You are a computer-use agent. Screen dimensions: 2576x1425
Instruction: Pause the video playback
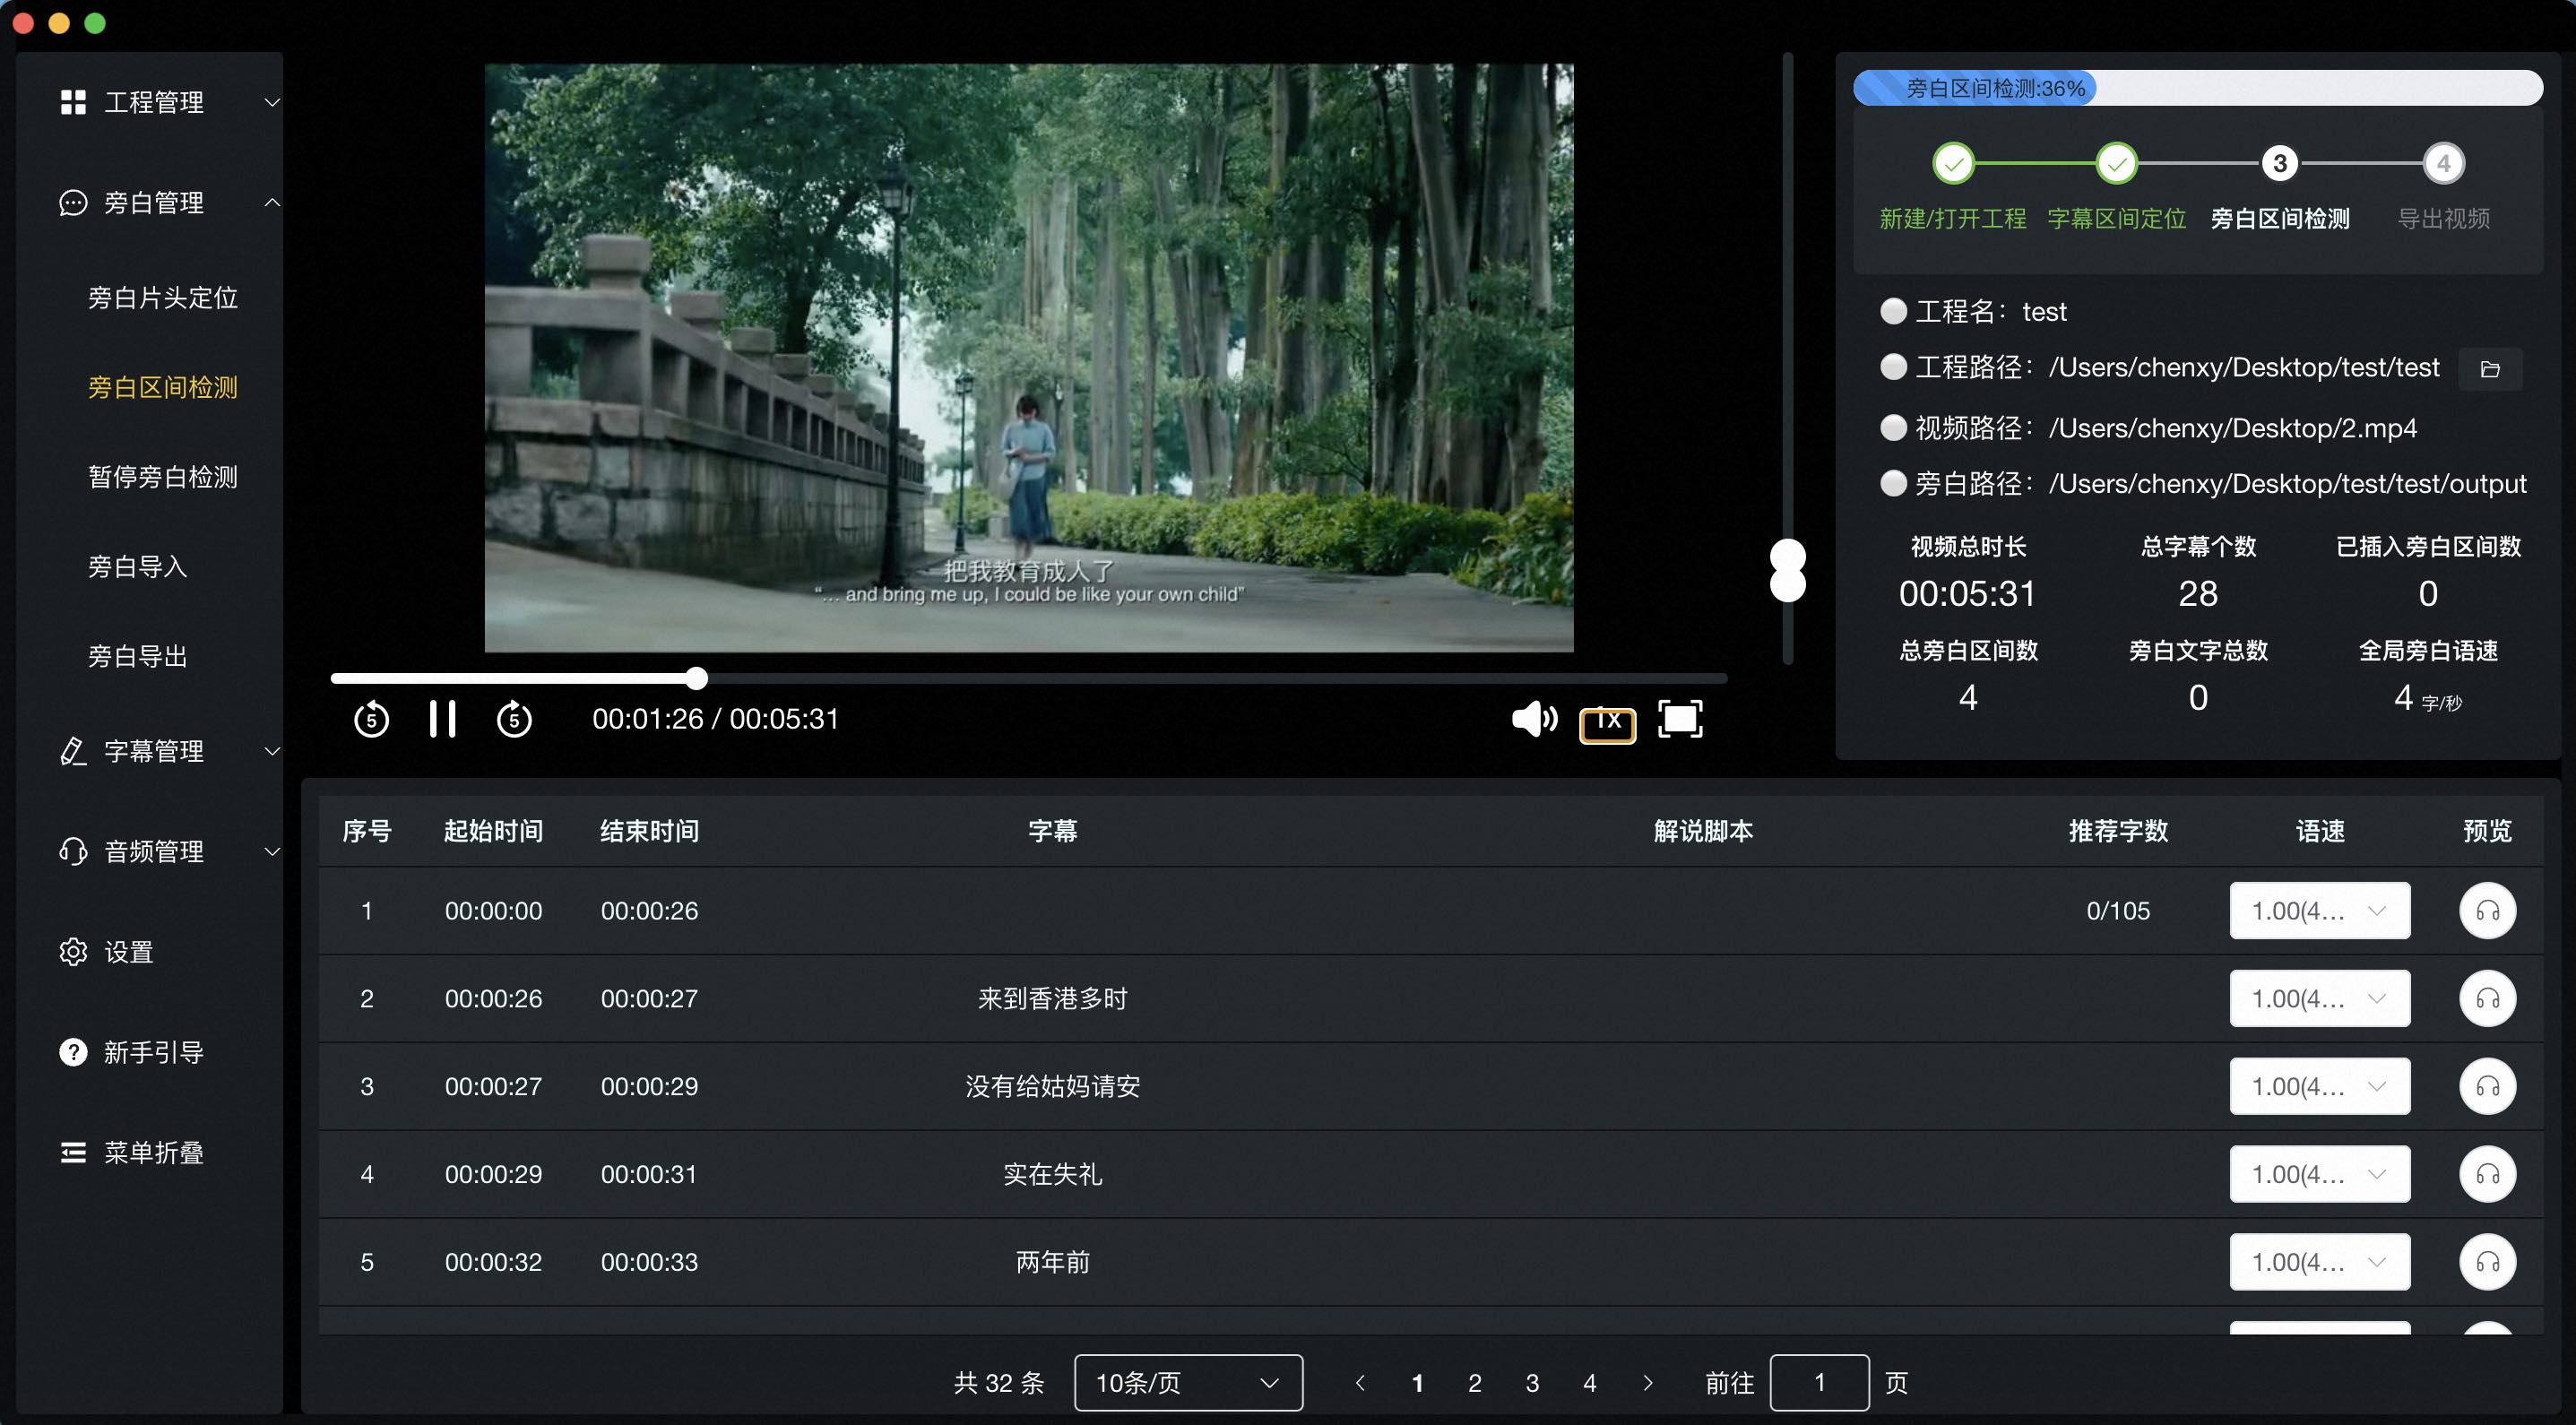pos(442,719)
